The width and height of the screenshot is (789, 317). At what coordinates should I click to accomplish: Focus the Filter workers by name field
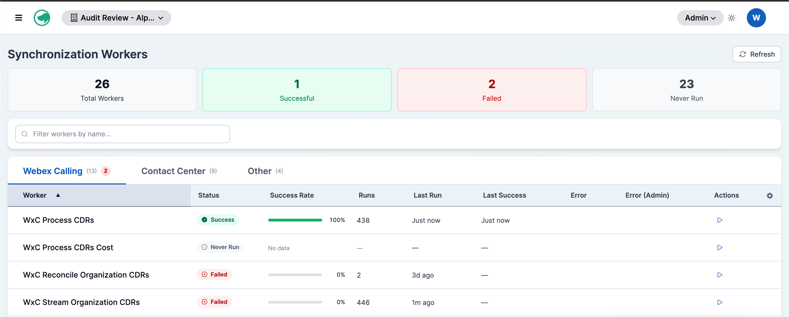[x=122, y=134]
